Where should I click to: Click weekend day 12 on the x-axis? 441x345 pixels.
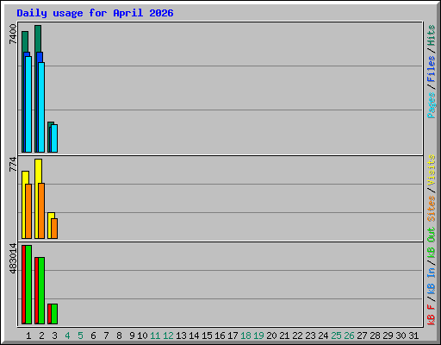(x=168, y=336)
